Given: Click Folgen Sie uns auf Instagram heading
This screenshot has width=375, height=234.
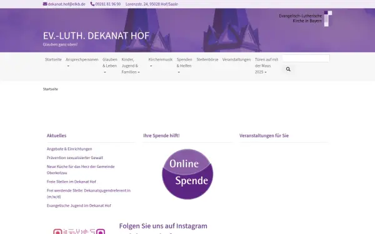Looking at the screenshot, I should click(x=163, y=226).
